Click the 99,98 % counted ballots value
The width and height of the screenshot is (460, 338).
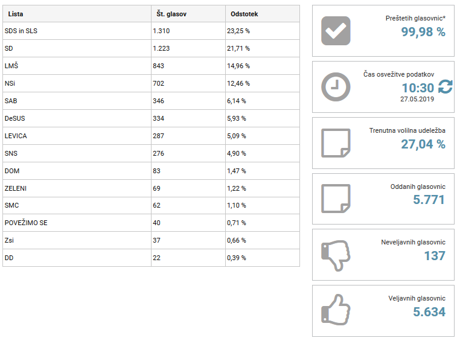click(423, 31)
